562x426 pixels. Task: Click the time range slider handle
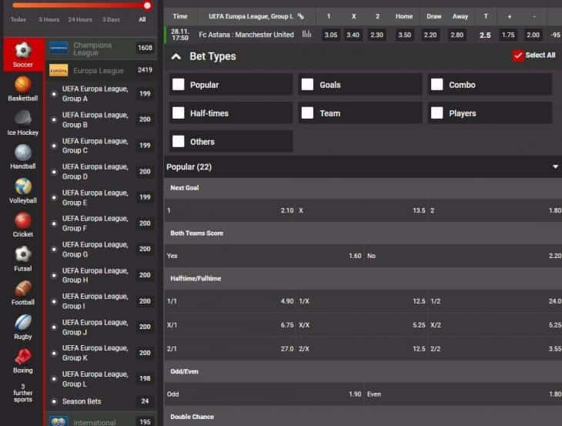(147, 5)
